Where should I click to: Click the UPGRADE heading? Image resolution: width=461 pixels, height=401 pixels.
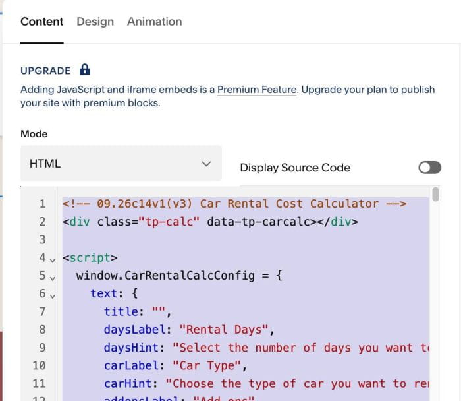click(x=45, y=71)
